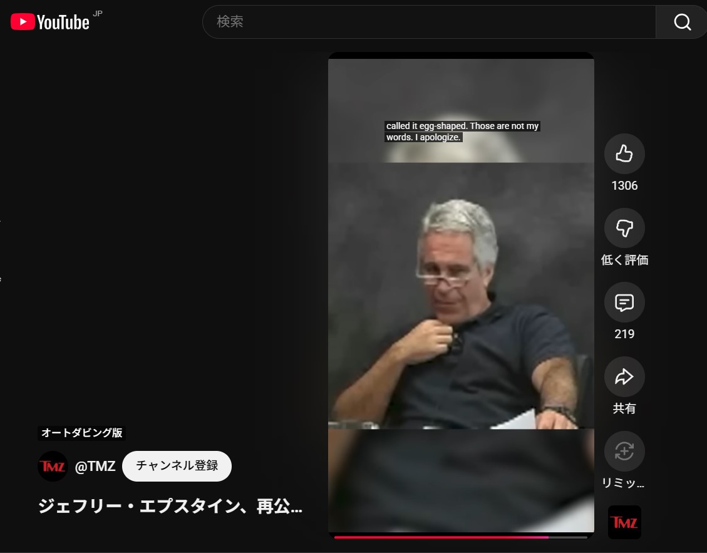Click the share arrow icon
Screen dimensions: 707x553
click(x=624, y=377)
